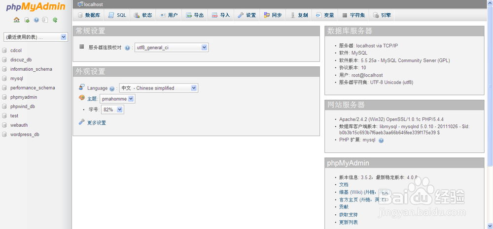
Task: Open the SQL tab
Action: (x=117, y=15)
